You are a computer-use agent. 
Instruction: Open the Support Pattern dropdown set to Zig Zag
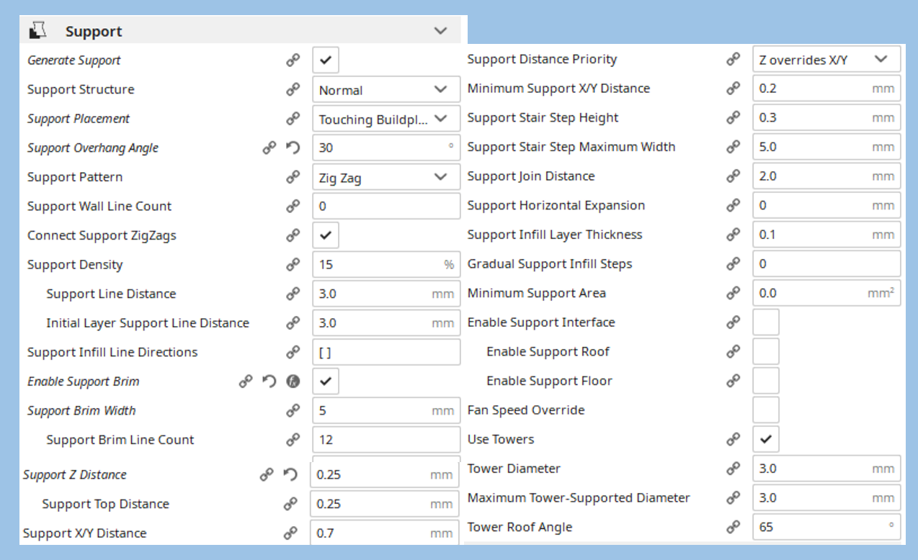[x=386, y=177]
